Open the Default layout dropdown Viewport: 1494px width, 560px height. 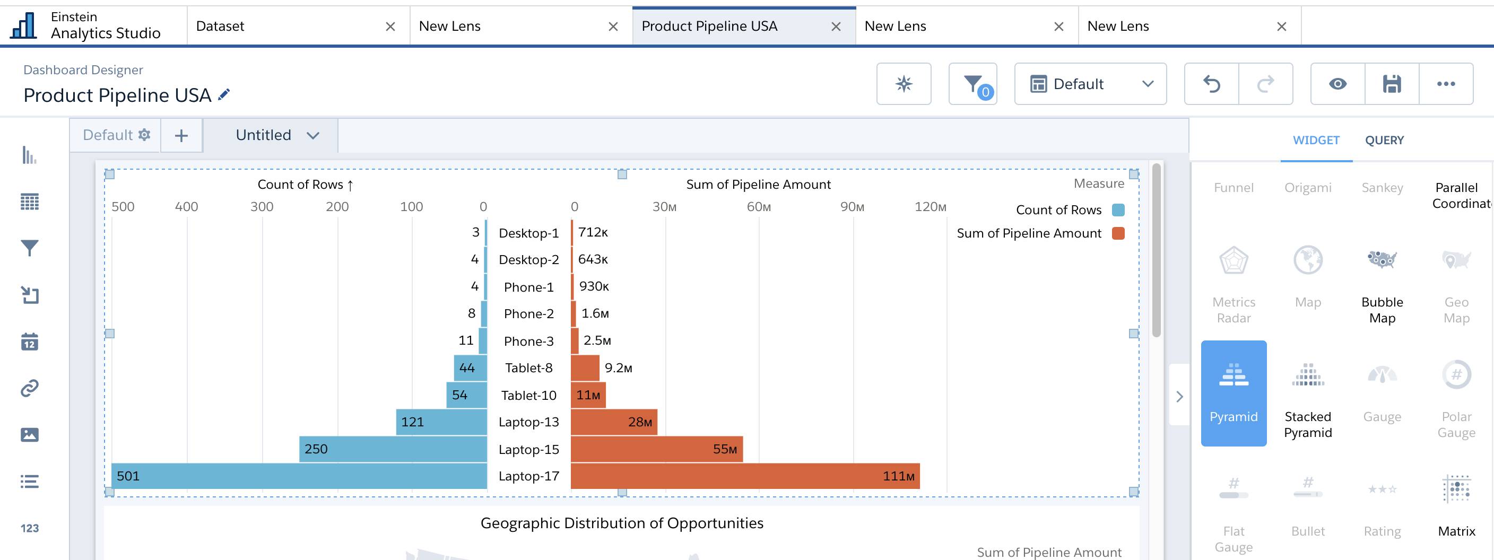click(1090, 83)
